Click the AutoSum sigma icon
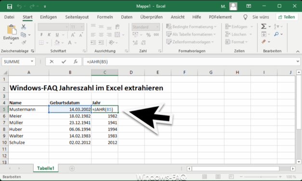302x181 pixels. [x=263, y=26]
